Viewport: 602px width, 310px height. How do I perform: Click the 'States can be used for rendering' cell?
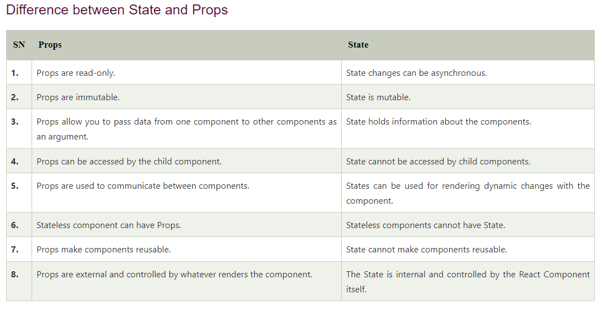[x=467, y=193]
